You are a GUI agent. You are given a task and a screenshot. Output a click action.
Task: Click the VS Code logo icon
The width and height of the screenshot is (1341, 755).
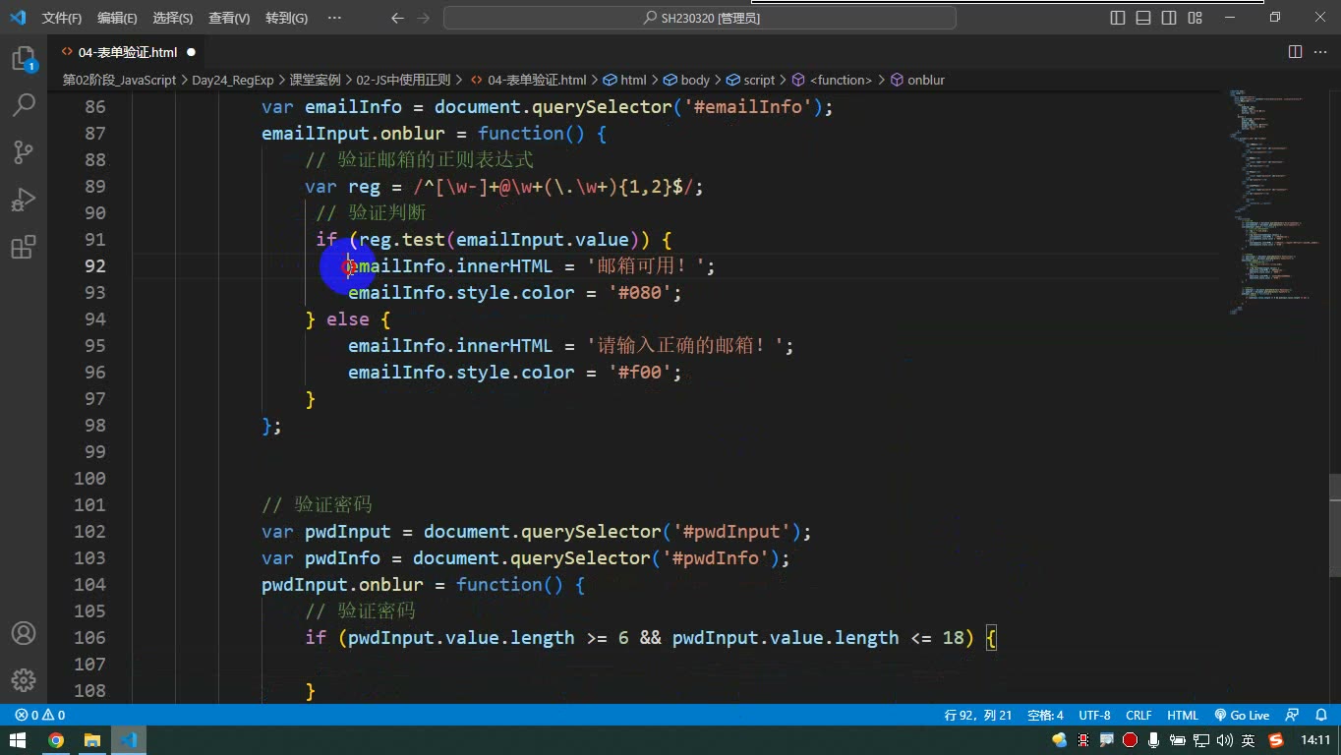pyautogui.click(x=17, y=18)
